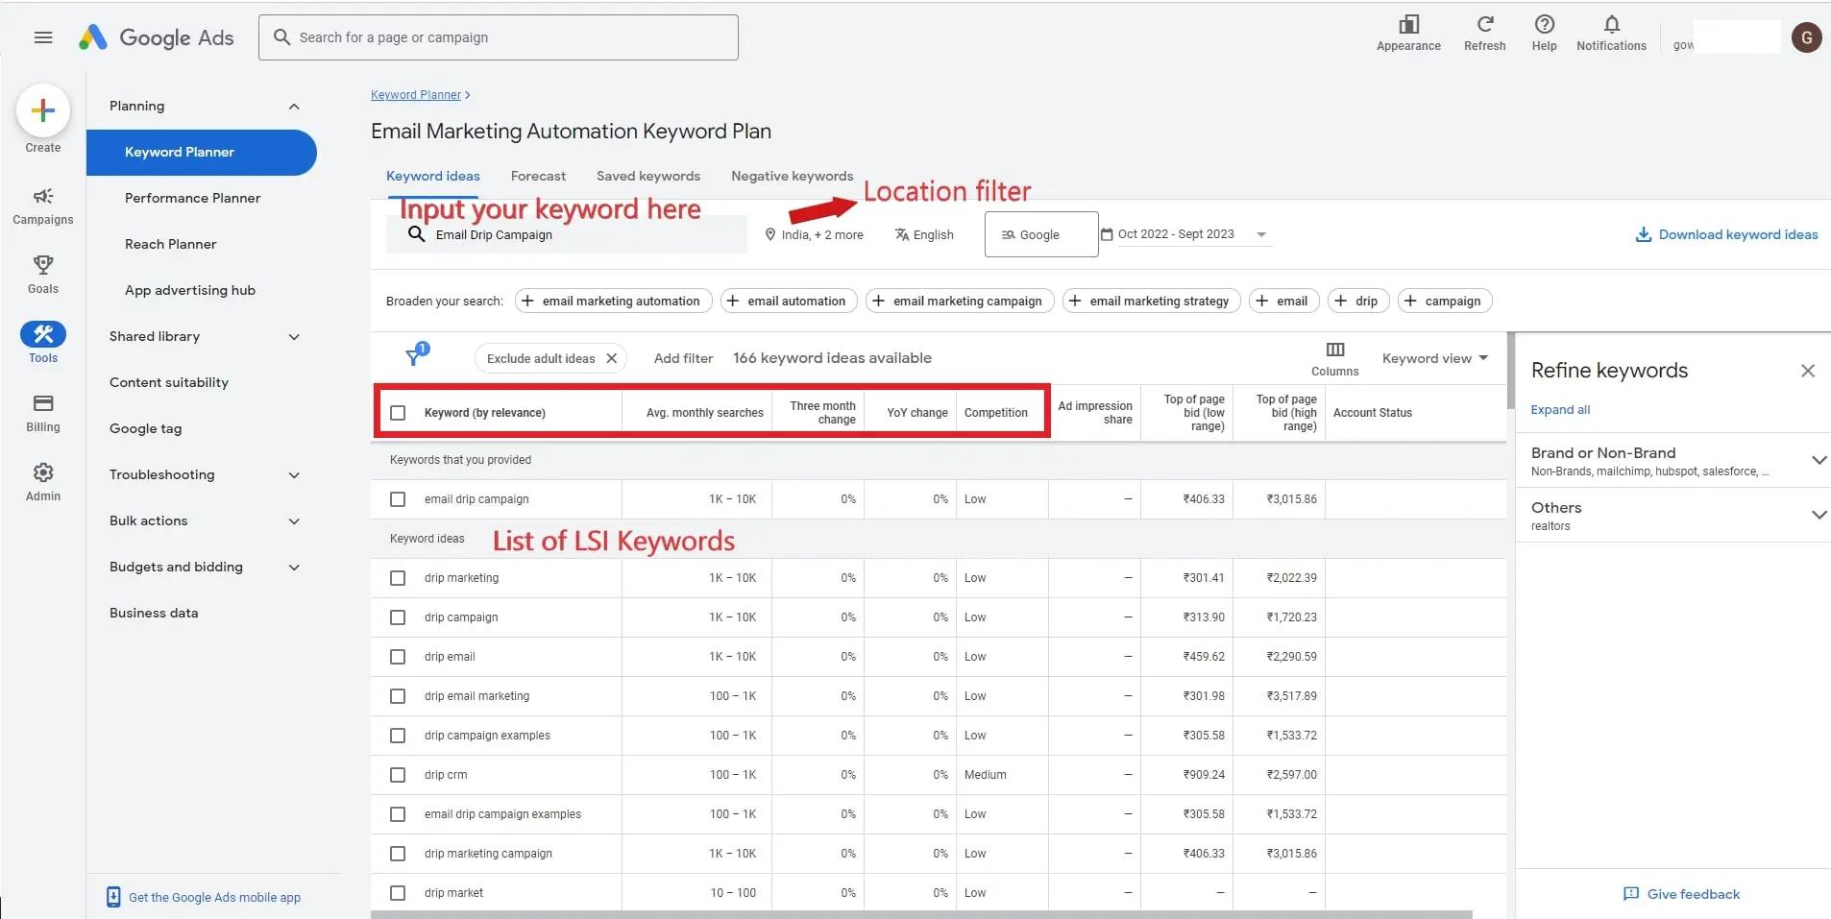Open the Admin sidebar icon
Image resolution: width=1831 pixels, height=919 pixels.
[42, 473]
